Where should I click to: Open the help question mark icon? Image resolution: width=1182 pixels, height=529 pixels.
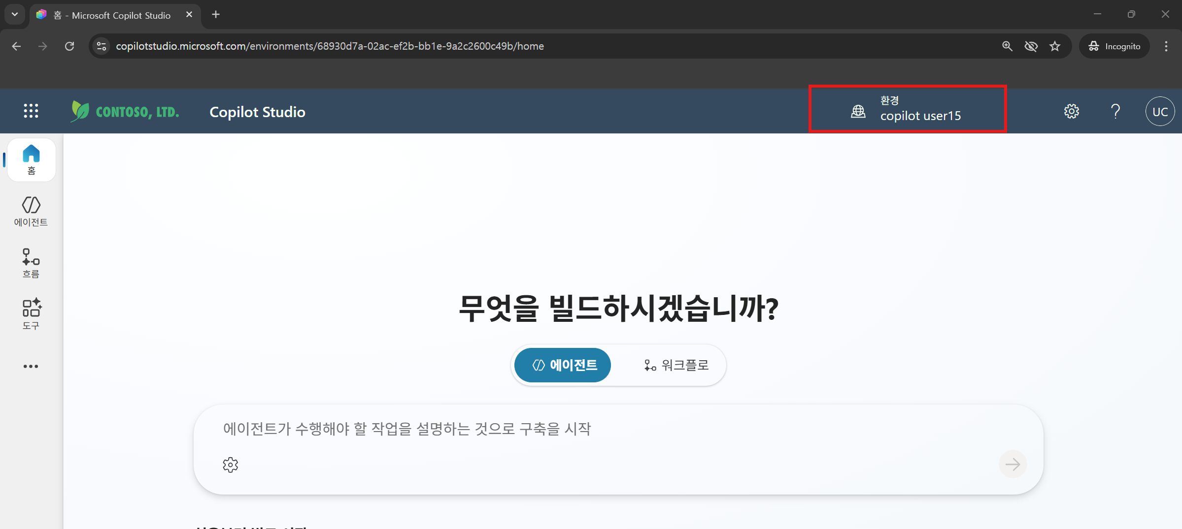[x=1115, y=112]
